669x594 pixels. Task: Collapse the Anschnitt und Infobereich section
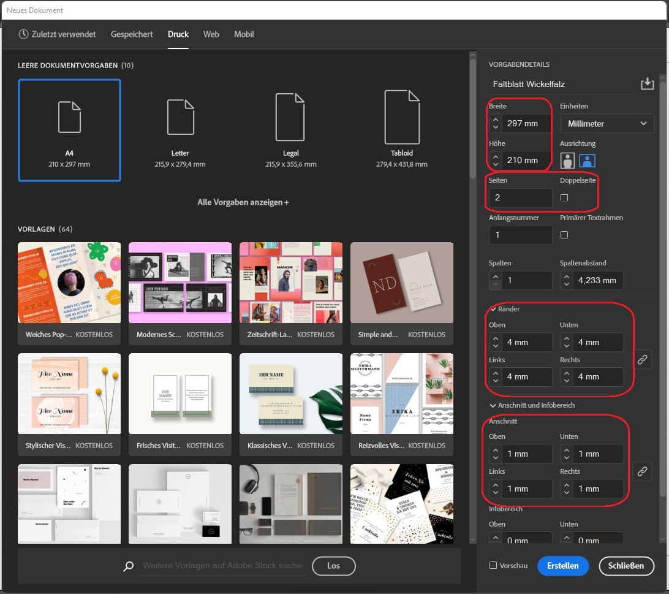coord(493,405)
